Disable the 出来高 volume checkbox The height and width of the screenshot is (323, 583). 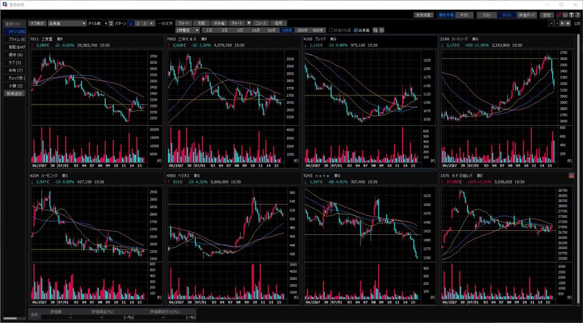point(356,30)
